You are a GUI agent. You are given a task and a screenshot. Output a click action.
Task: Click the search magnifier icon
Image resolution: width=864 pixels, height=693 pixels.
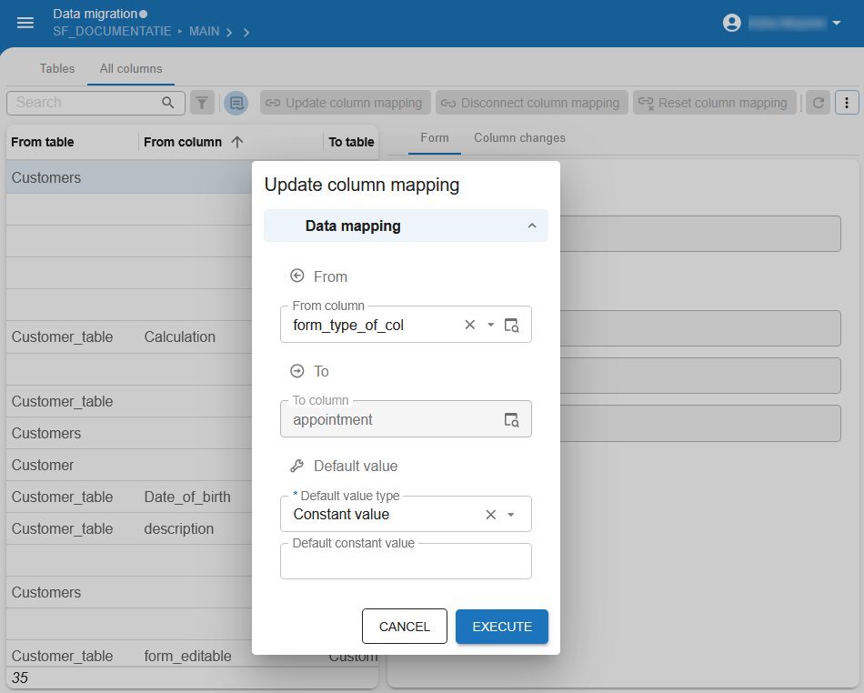[x=167, y=103]
